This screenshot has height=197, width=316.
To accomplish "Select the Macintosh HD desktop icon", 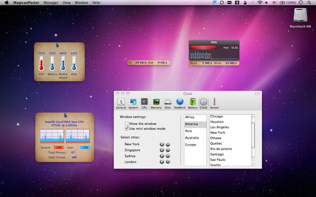I will [x=300, y=18].
